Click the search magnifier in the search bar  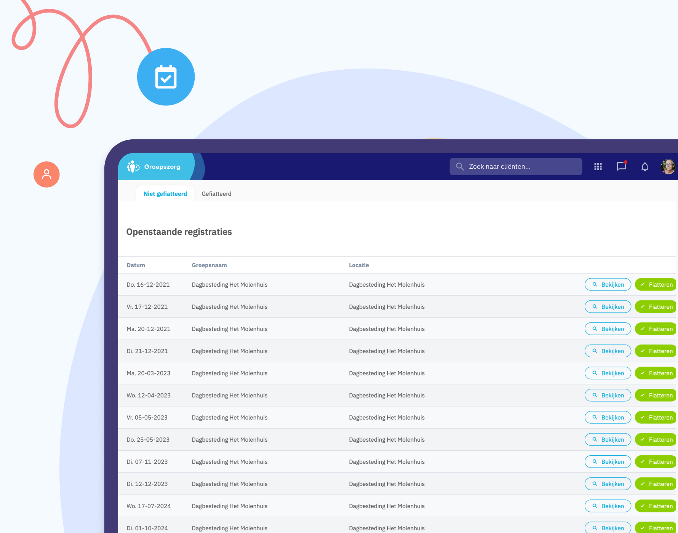[460, 166]
